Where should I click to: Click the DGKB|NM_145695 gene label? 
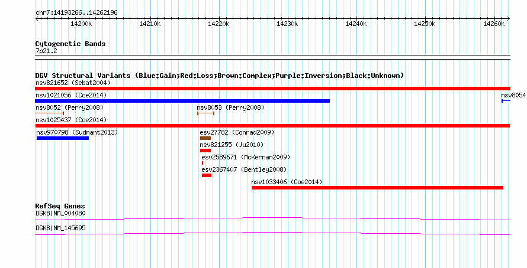point(60,228)
